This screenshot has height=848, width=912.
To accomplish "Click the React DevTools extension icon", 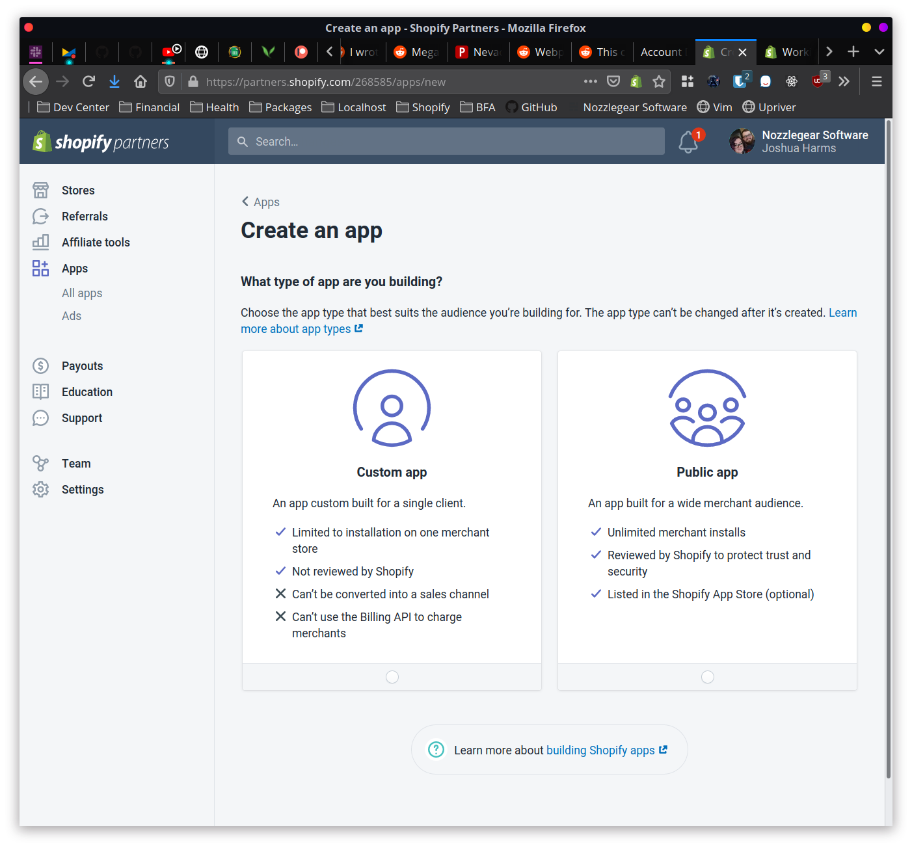I will [x=792, y=81].
